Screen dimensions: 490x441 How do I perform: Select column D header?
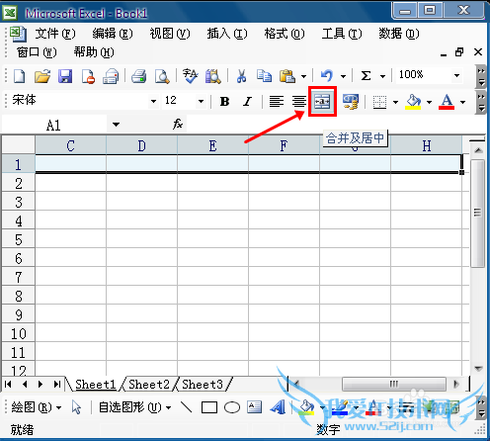click(141, 145)
